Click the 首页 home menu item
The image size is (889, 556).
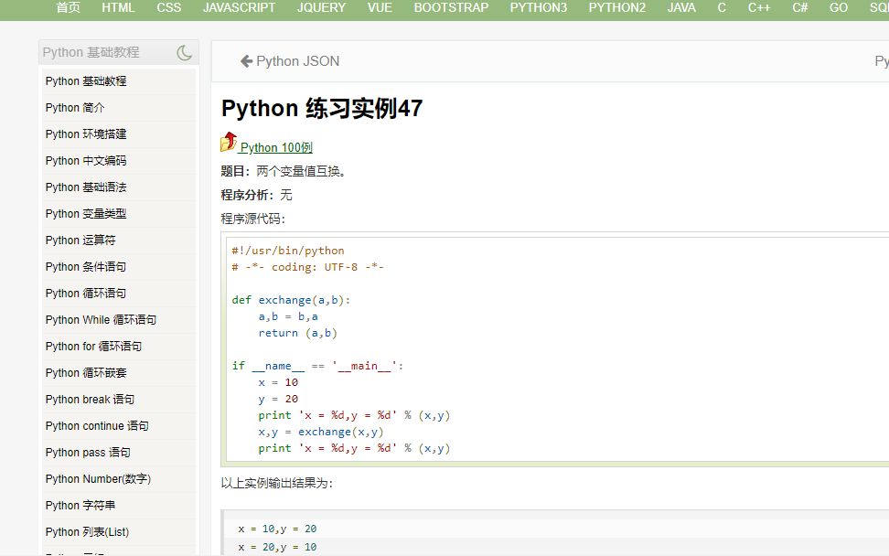click(x=68, y=7)
